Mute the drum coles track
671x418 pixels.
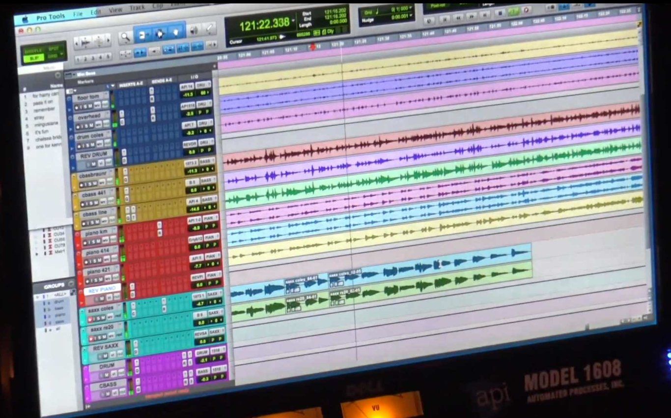coord(92,144)
